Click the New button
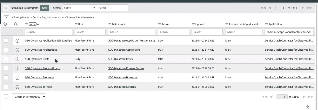Image resolution: width=318 pixels, height=110 pixels. 45,8
